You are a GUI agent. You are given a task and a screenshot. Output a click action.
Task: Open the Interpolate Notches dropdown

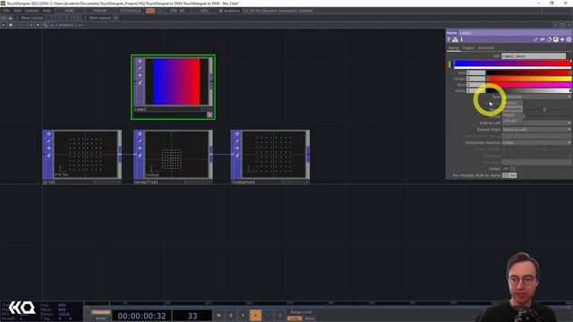(536, 142)
